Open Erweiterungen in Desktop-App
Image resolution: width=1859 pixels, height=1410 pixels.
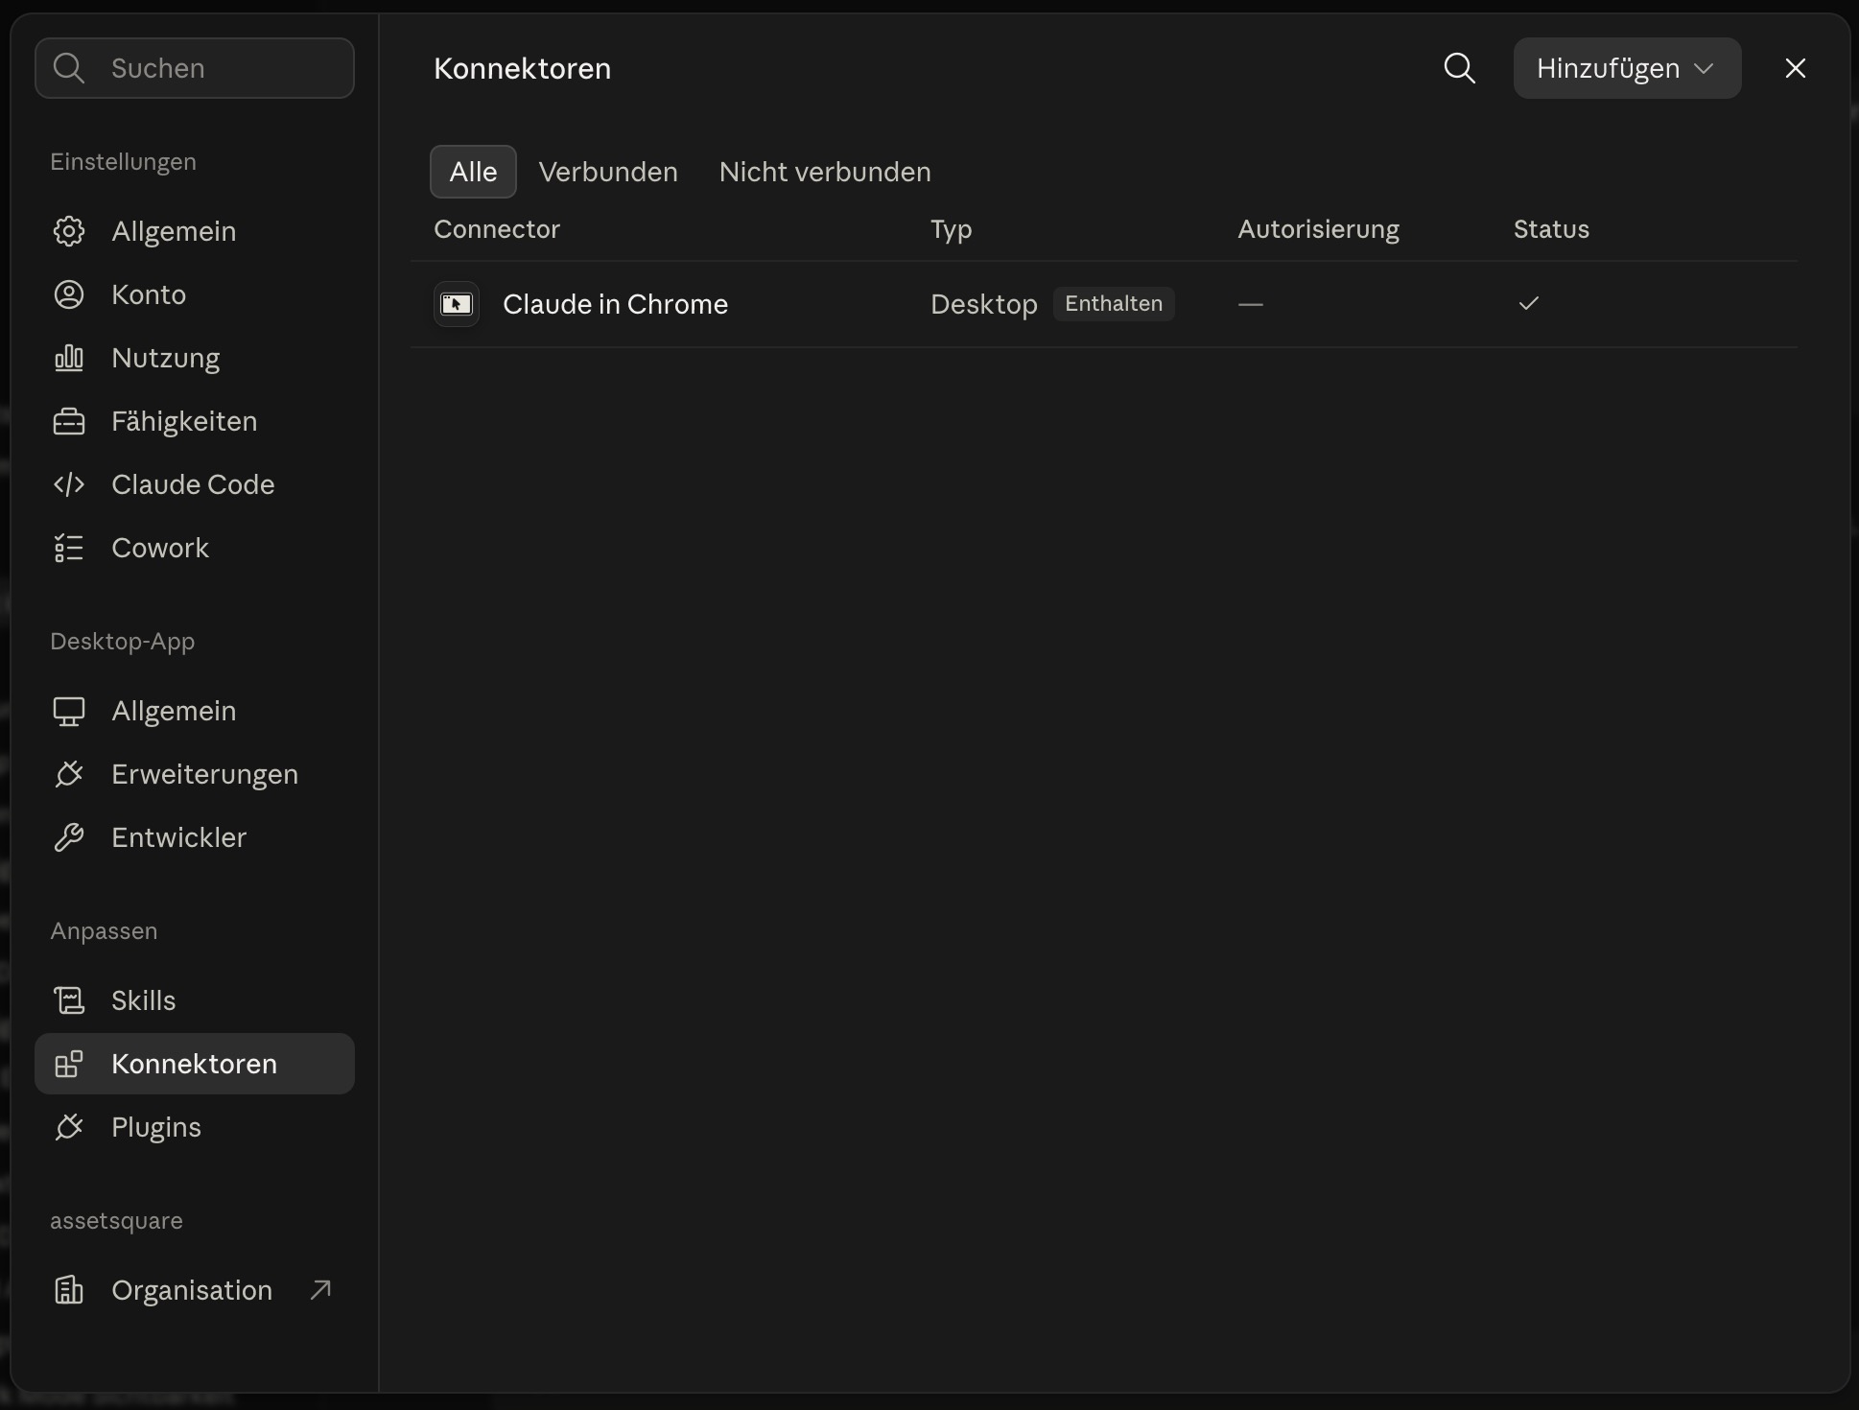[195, 774]
